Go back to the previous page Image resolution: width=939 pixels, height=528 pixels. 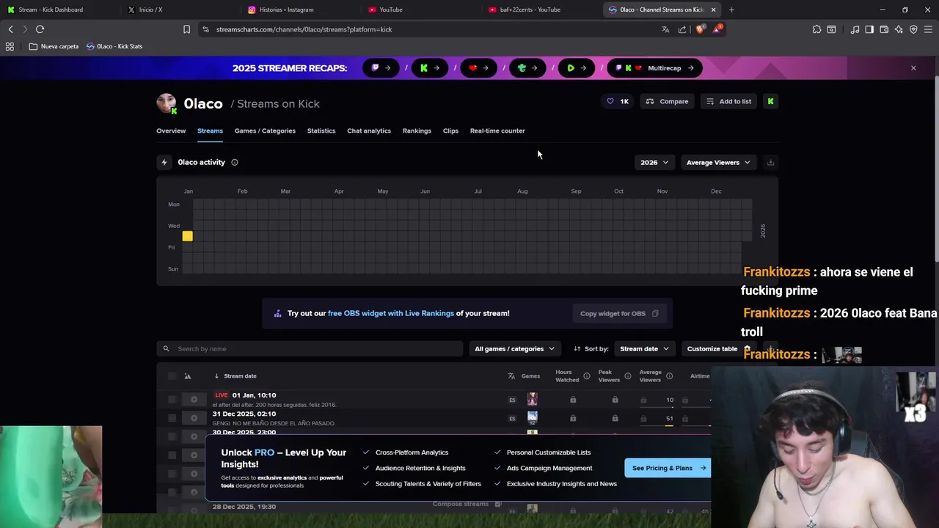point(10,29)
